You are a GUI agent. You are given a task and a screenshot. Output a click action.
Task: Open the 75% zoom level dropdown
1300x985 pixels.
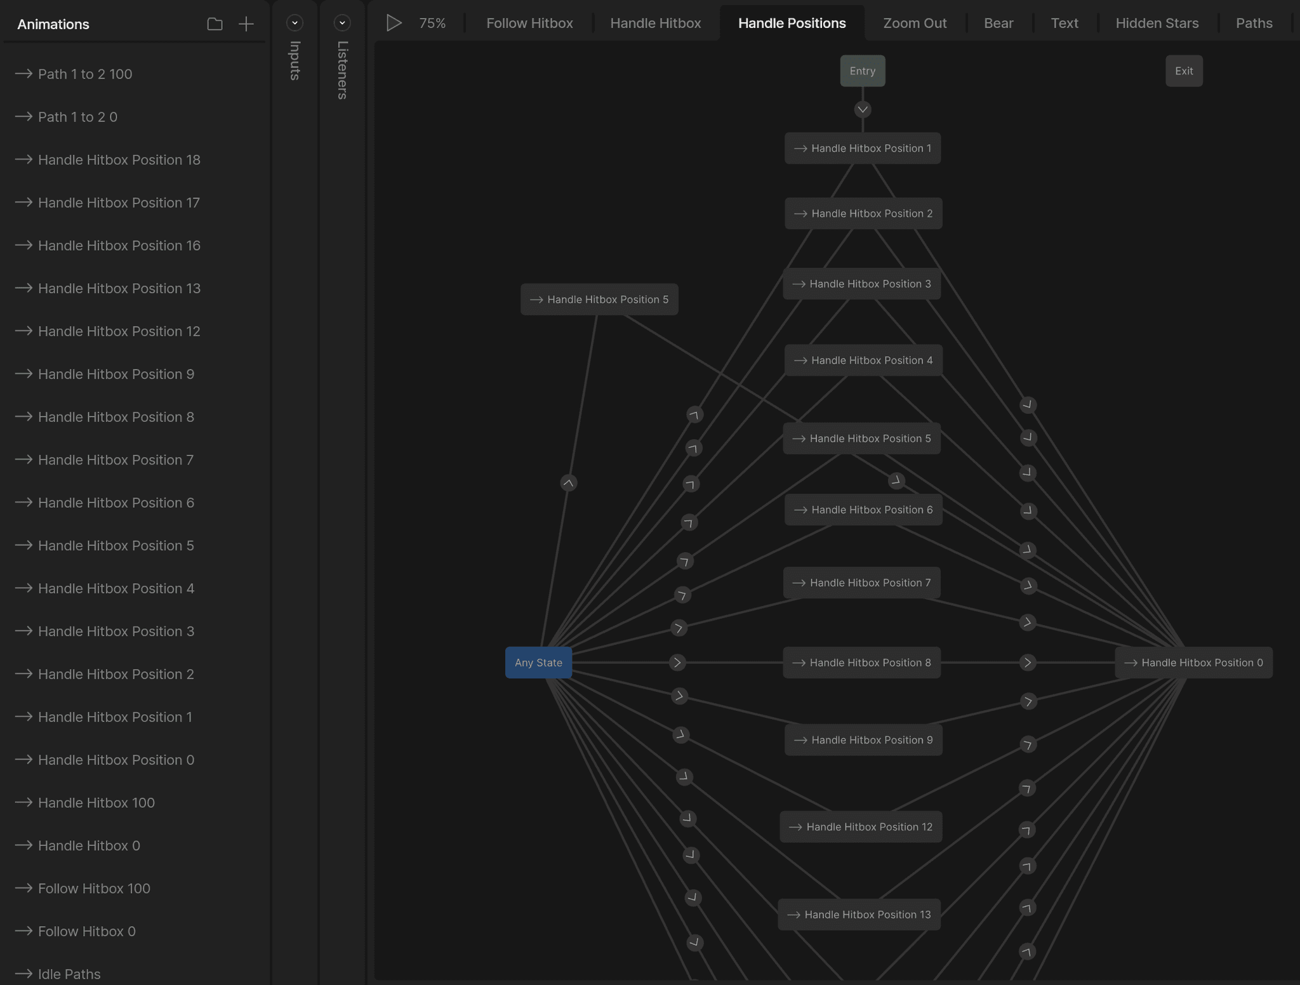pyautogui.click(x=432, y=23)
